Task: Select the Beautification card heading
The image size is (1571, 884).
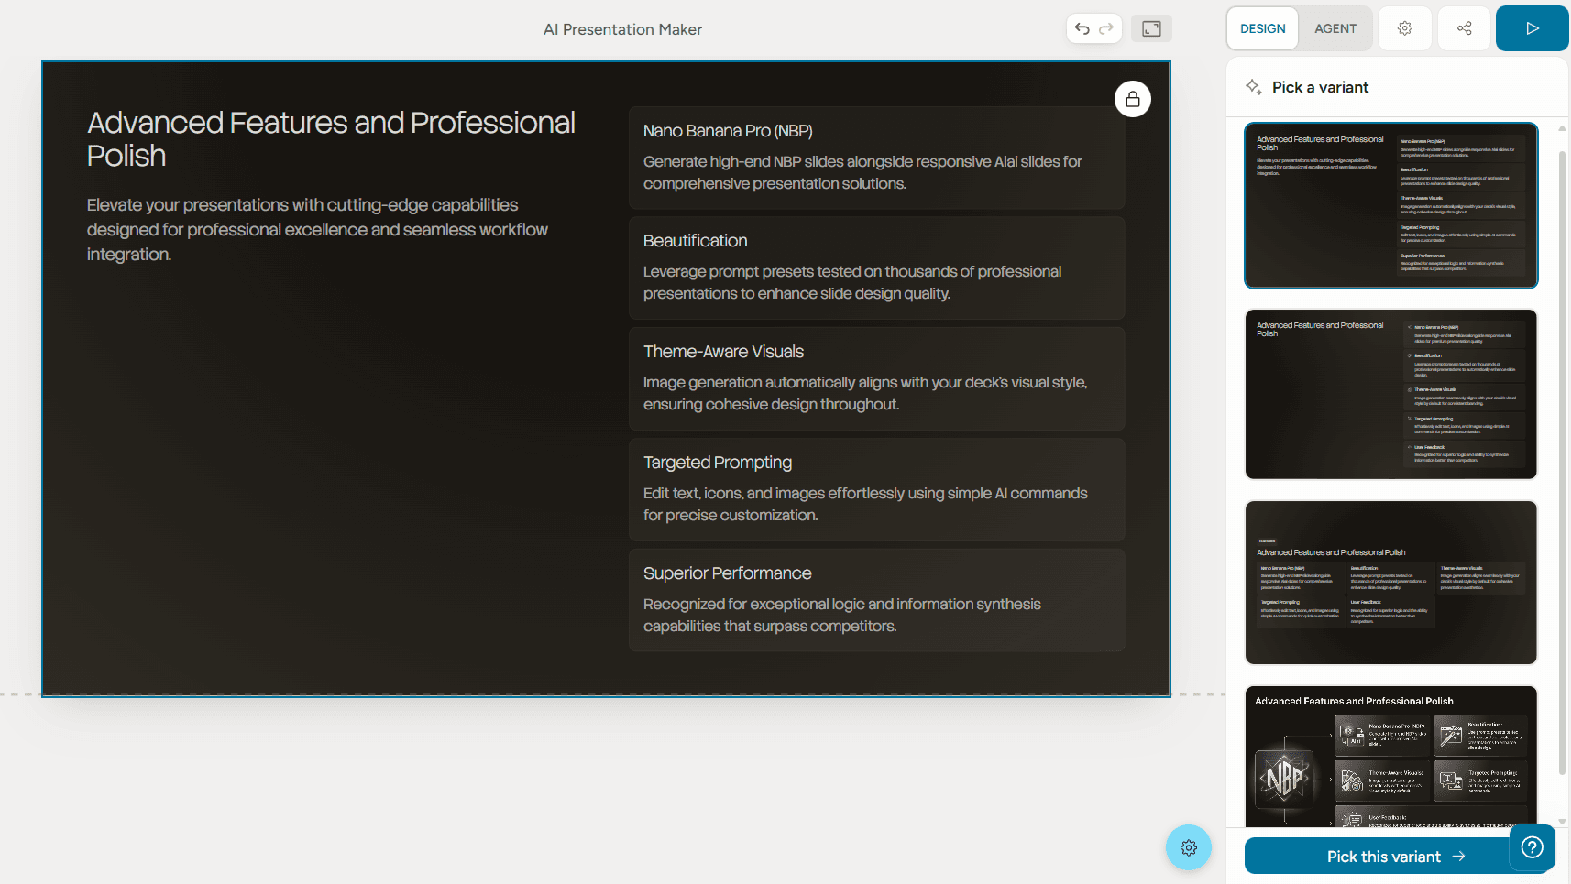Action: (695, 241)
